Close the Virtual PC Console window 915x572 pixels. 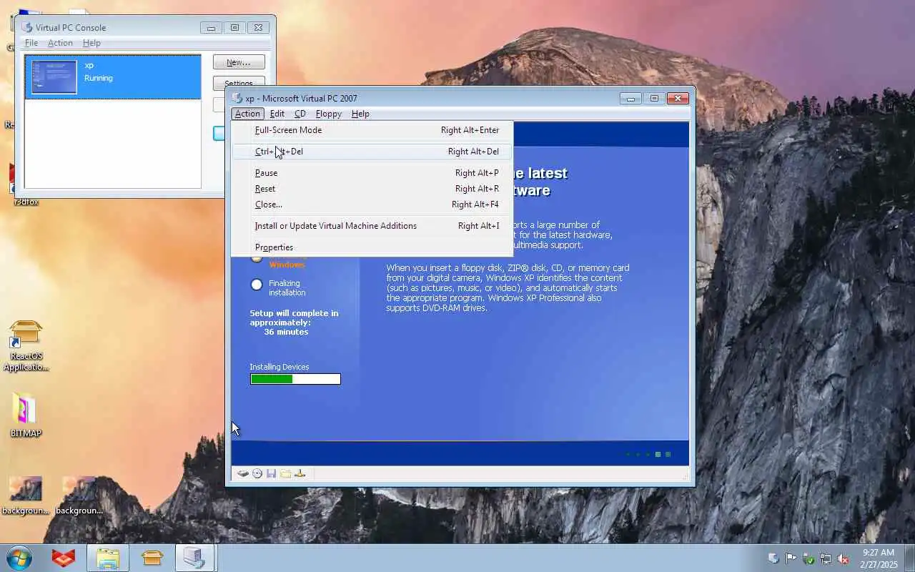click(x=258, y=28)
